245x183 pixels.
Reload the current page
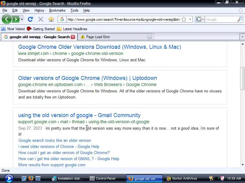click(x=30, y=19)
